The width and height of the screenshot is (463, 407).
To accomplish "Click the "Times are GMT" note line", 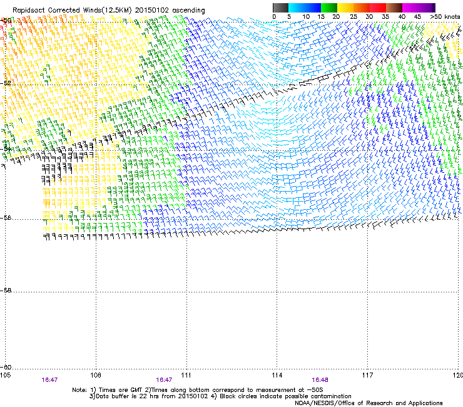I will click(197, 390).
